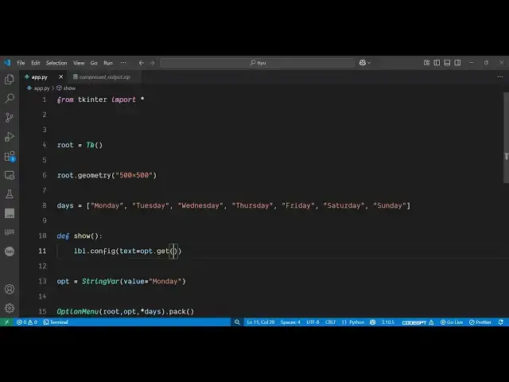Open editor More Actions ellipsis

500,77
